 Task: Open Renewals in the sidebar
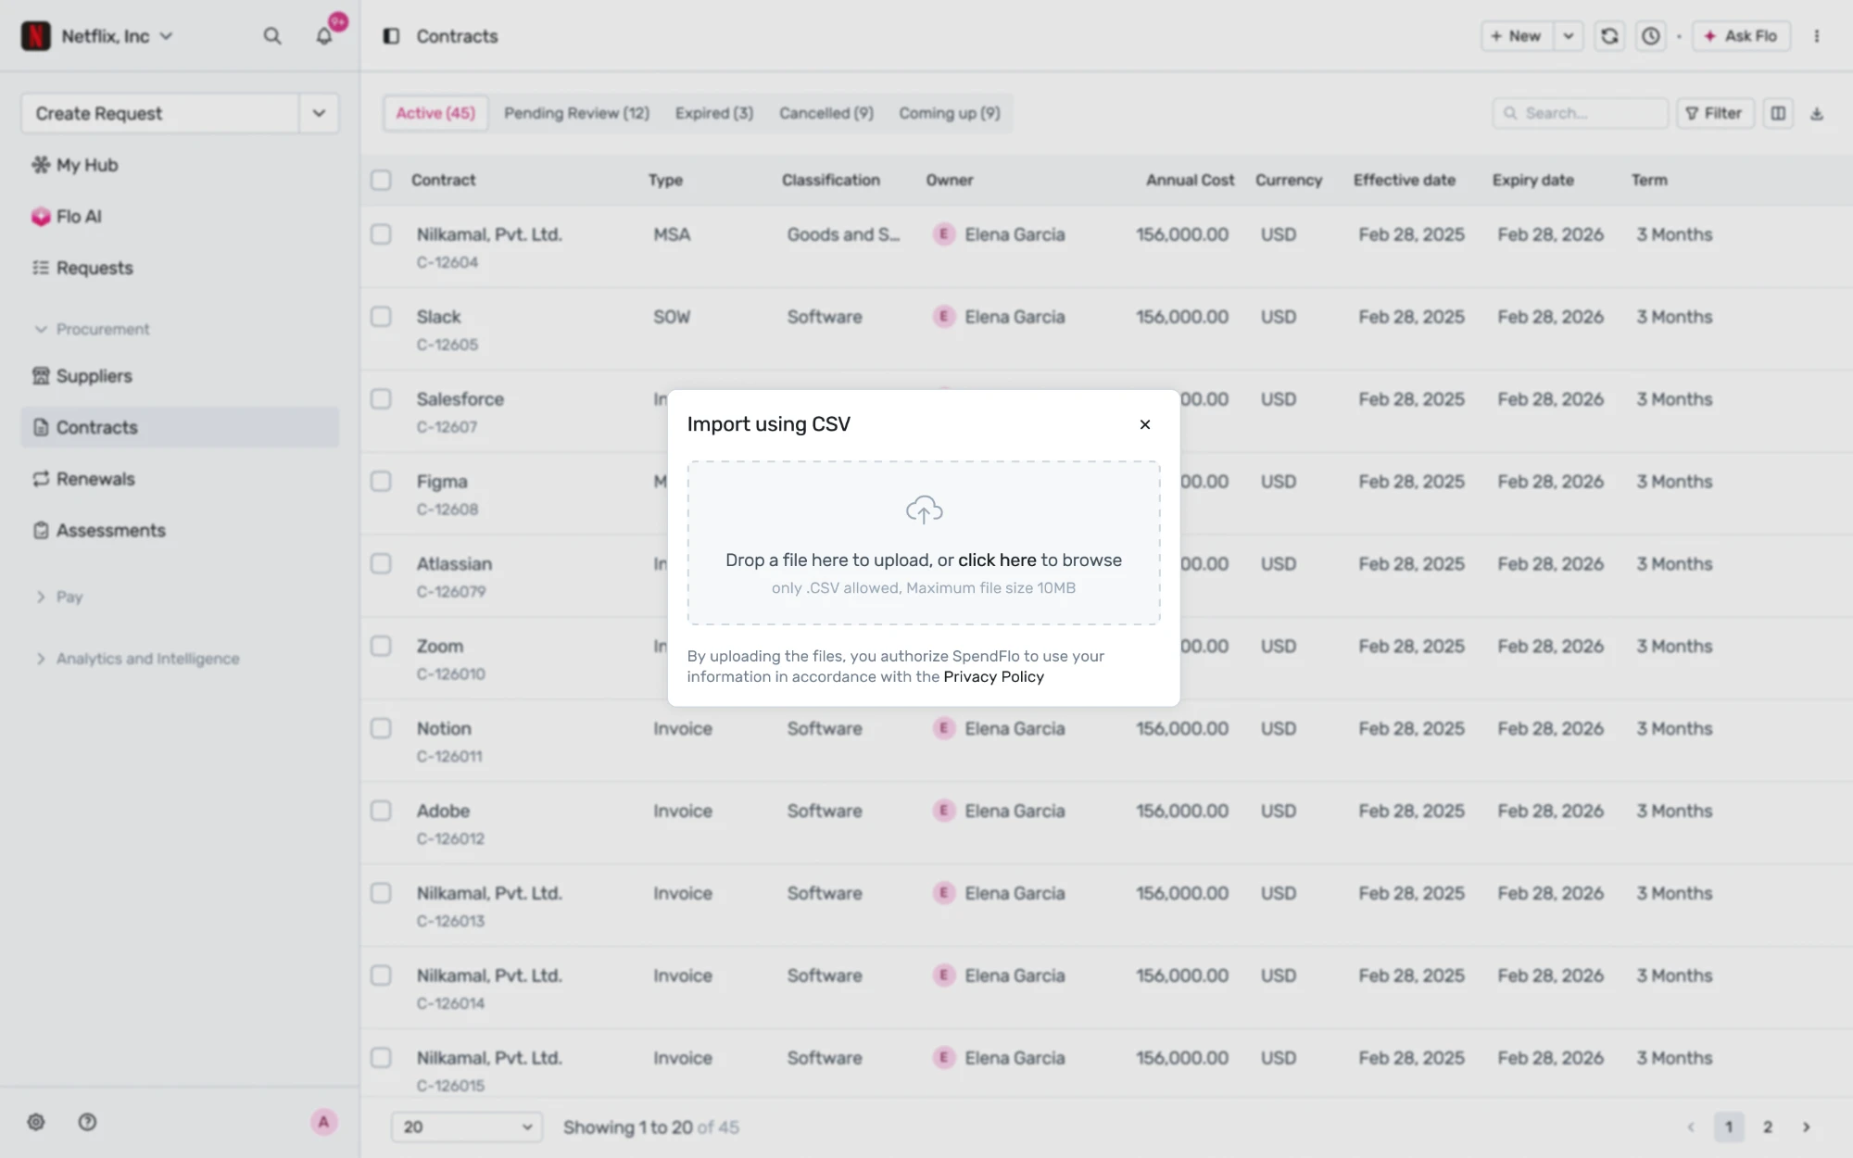coord(180,478)
